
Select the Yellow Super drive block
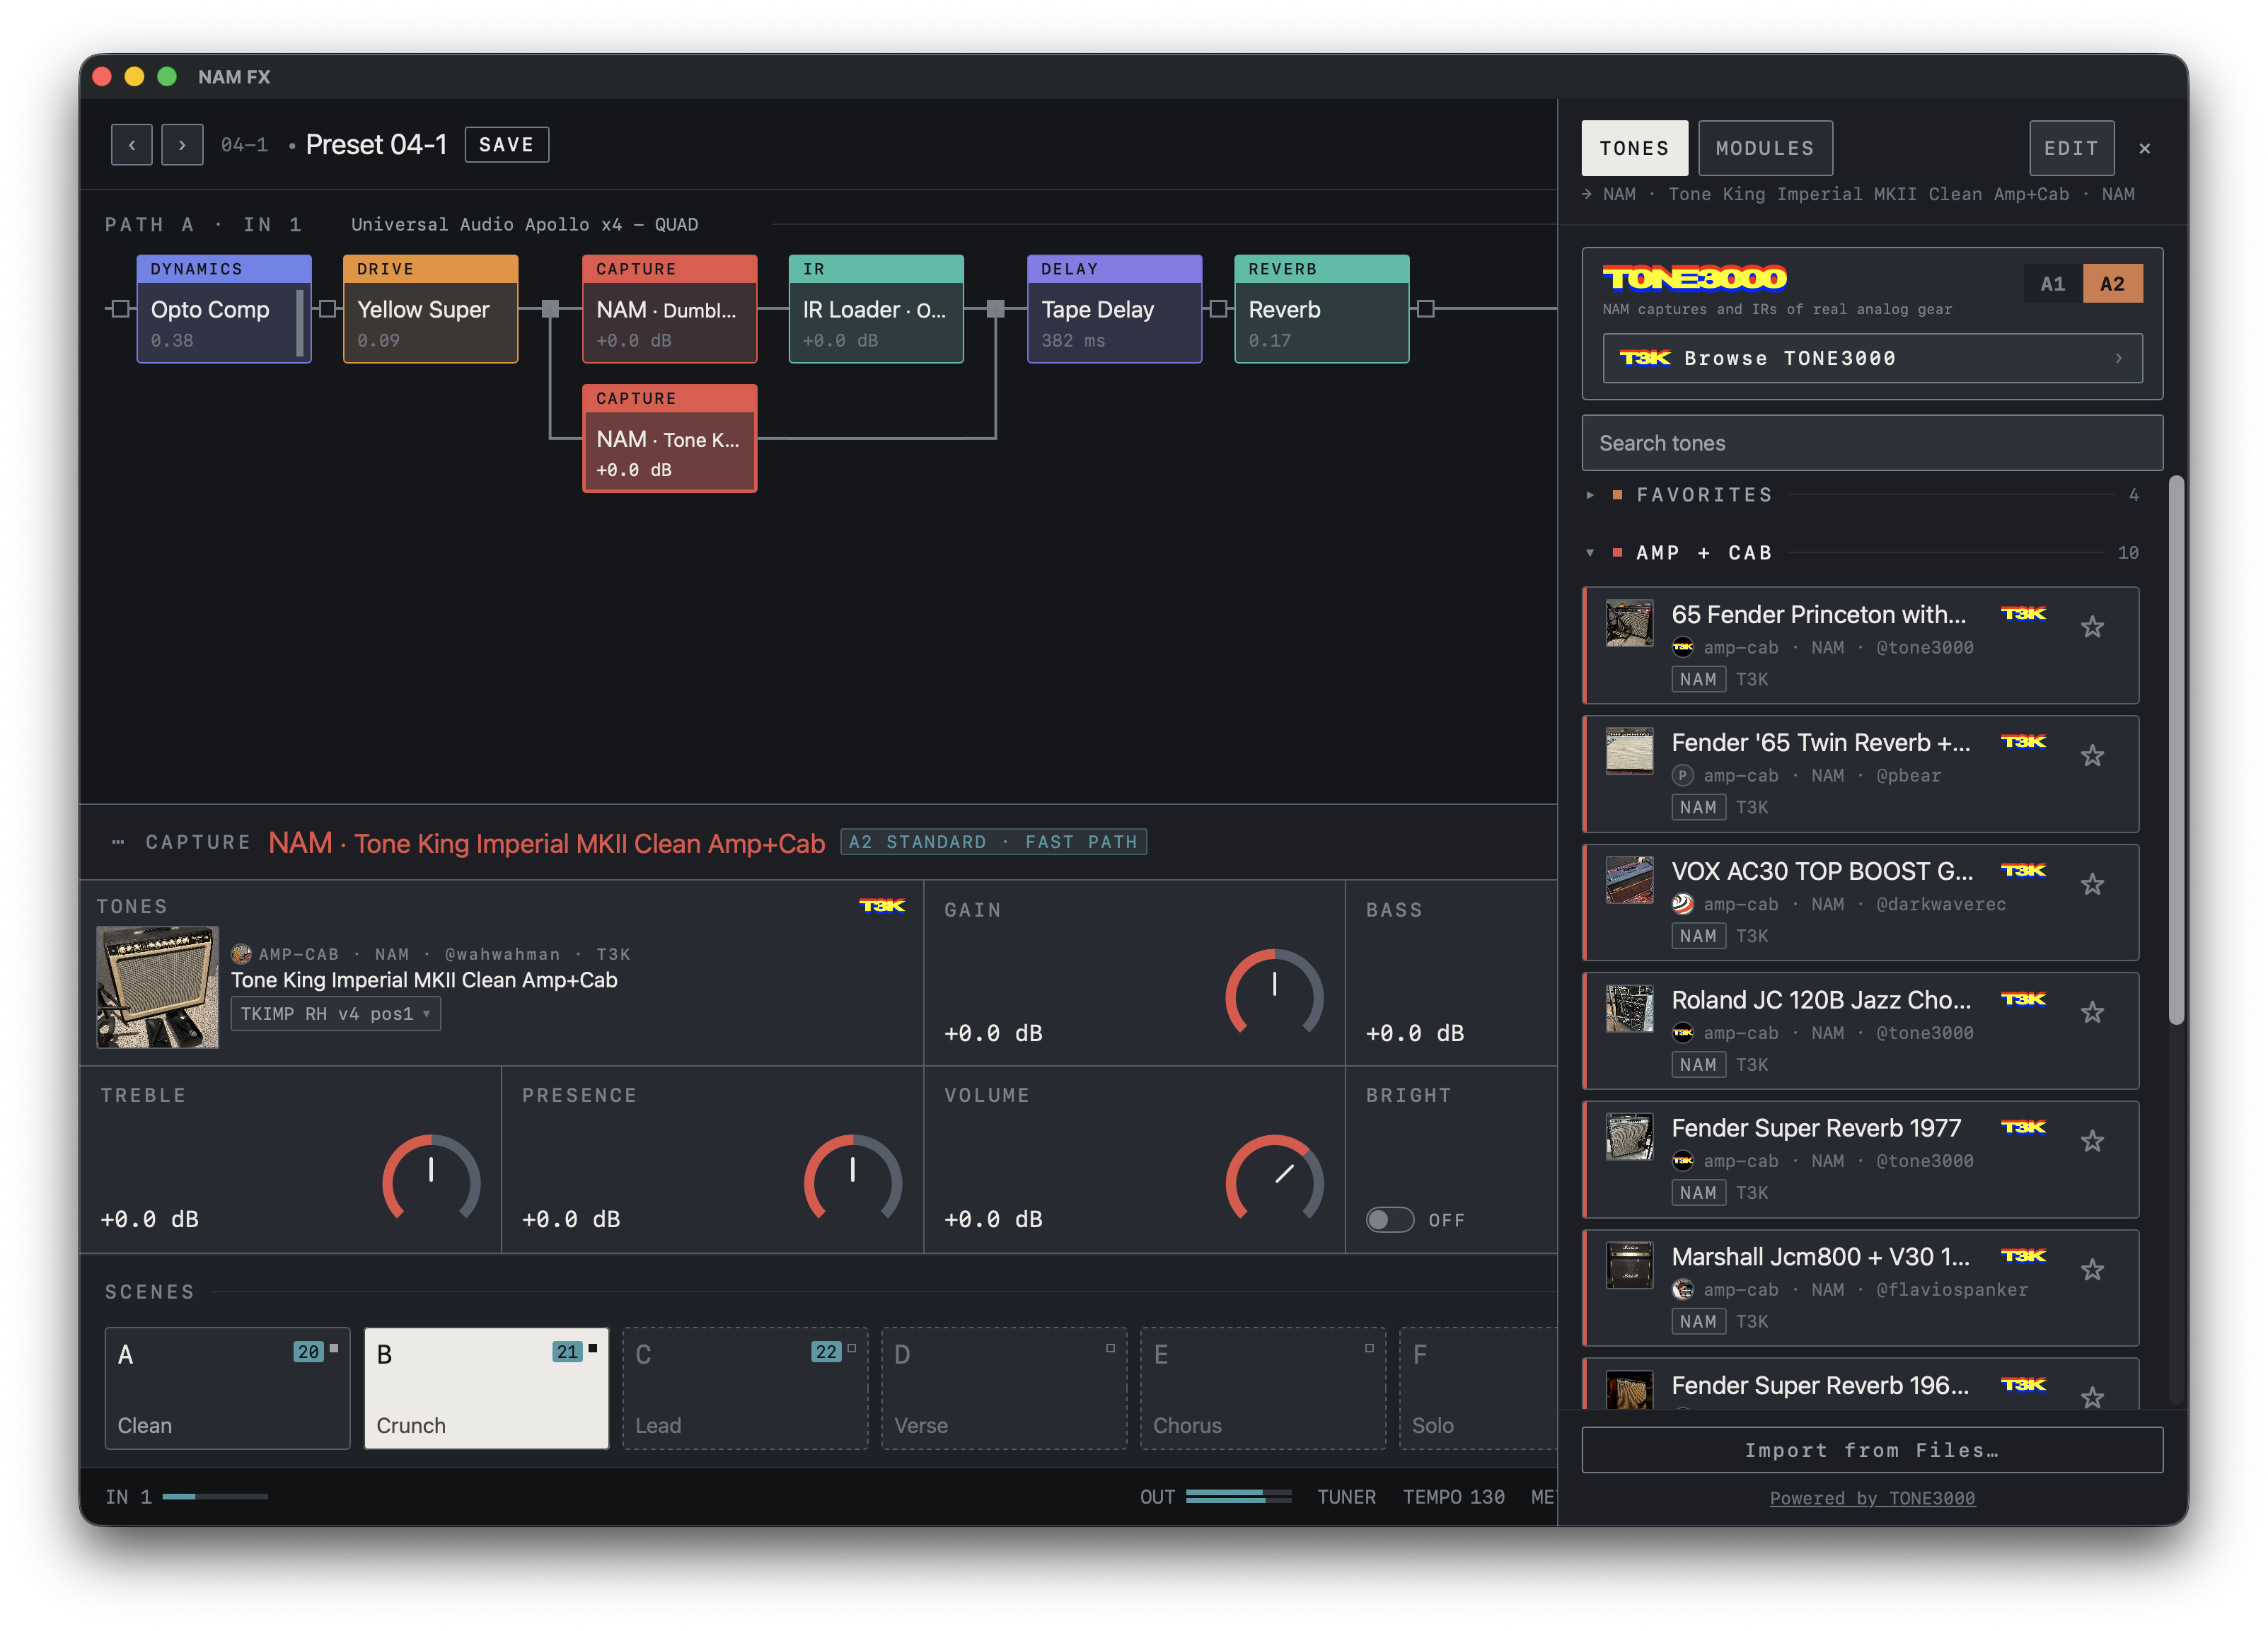(430, 309)
